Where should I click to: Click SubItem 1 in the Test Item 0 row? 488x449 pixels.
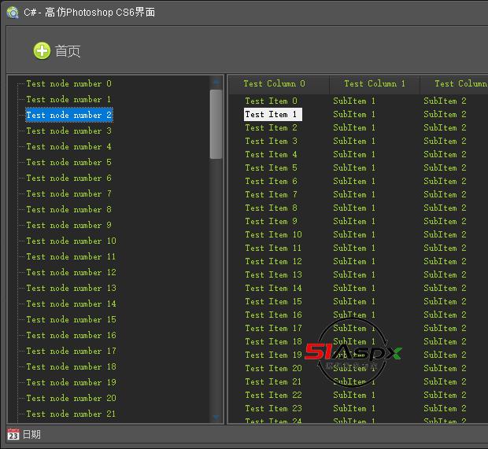point(354,101)
